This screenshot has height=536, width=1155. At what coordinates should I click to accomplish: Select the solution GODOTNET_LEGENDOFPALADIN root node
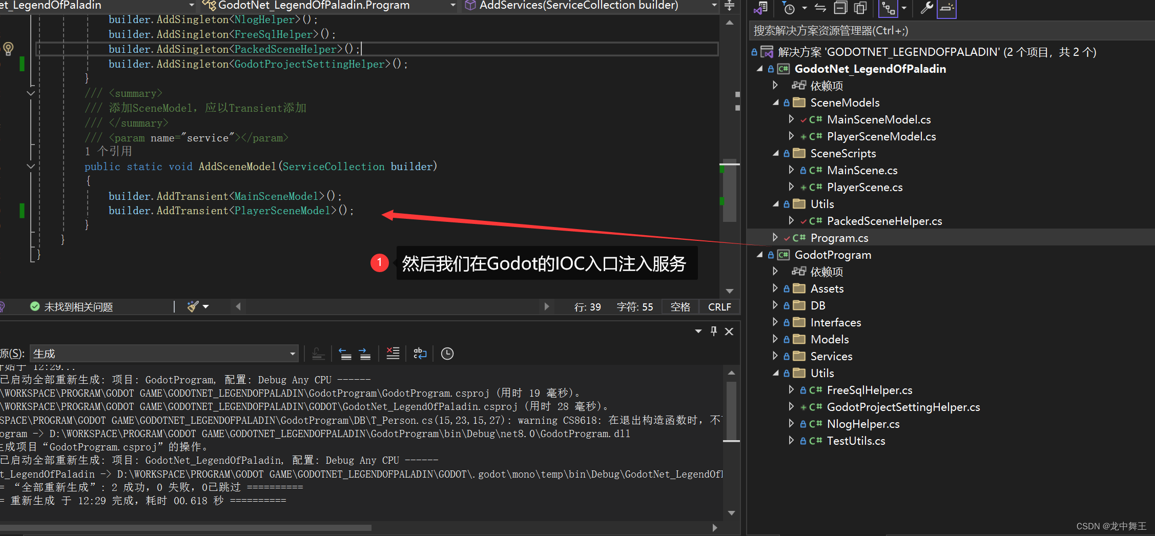point(937,52)
